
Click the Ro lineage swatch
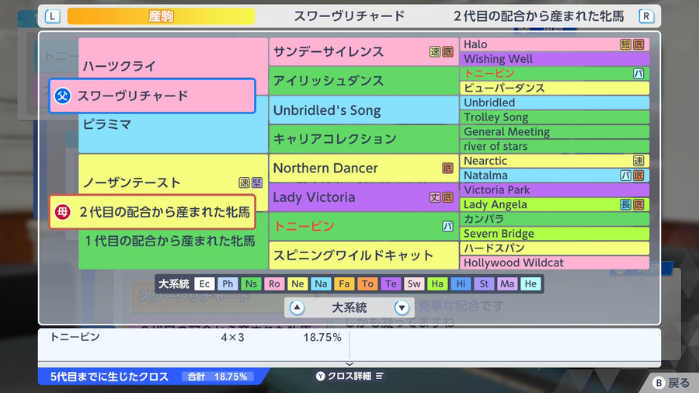pyautogui.click(x=274, y=283)
